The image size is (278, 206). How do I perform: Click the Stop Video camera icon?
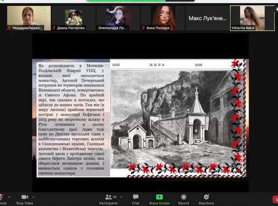tap(25, 197)
